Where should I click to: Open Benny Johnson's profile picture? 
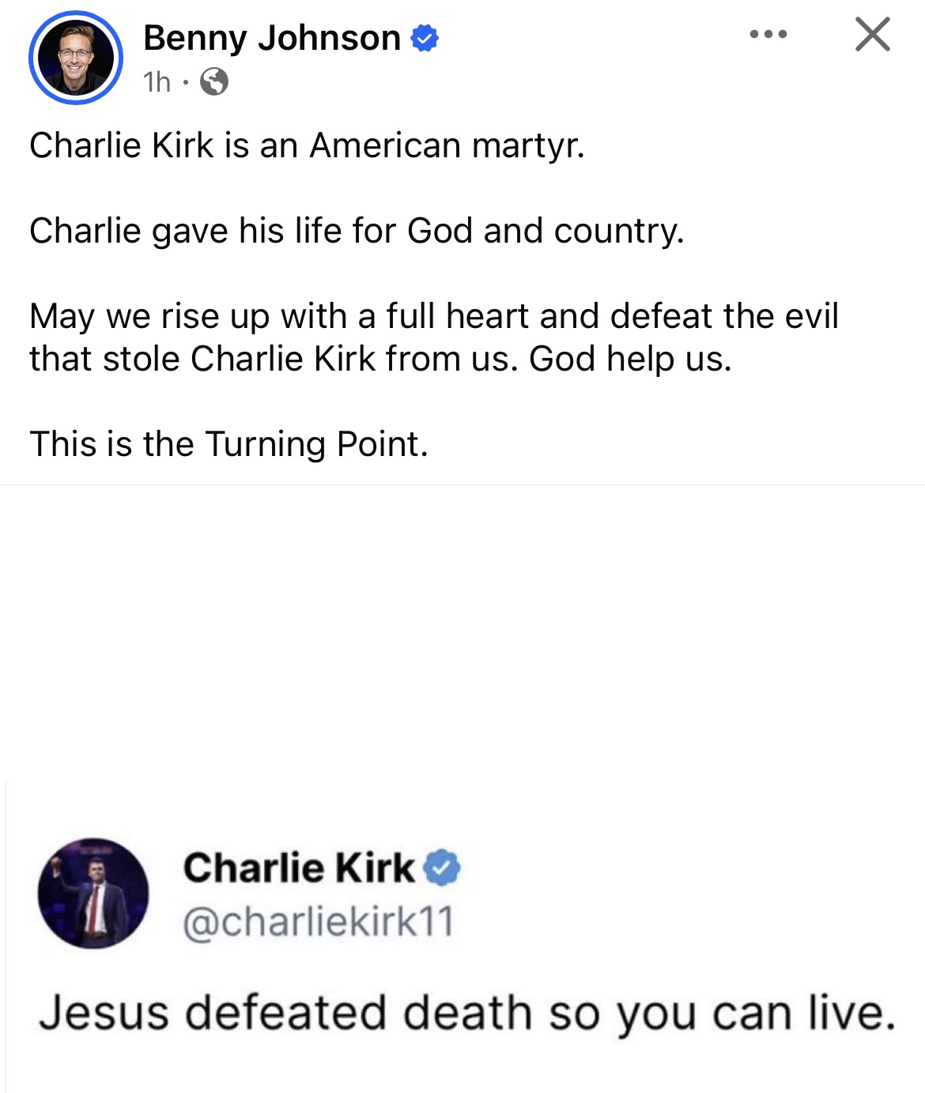point(76,58)
